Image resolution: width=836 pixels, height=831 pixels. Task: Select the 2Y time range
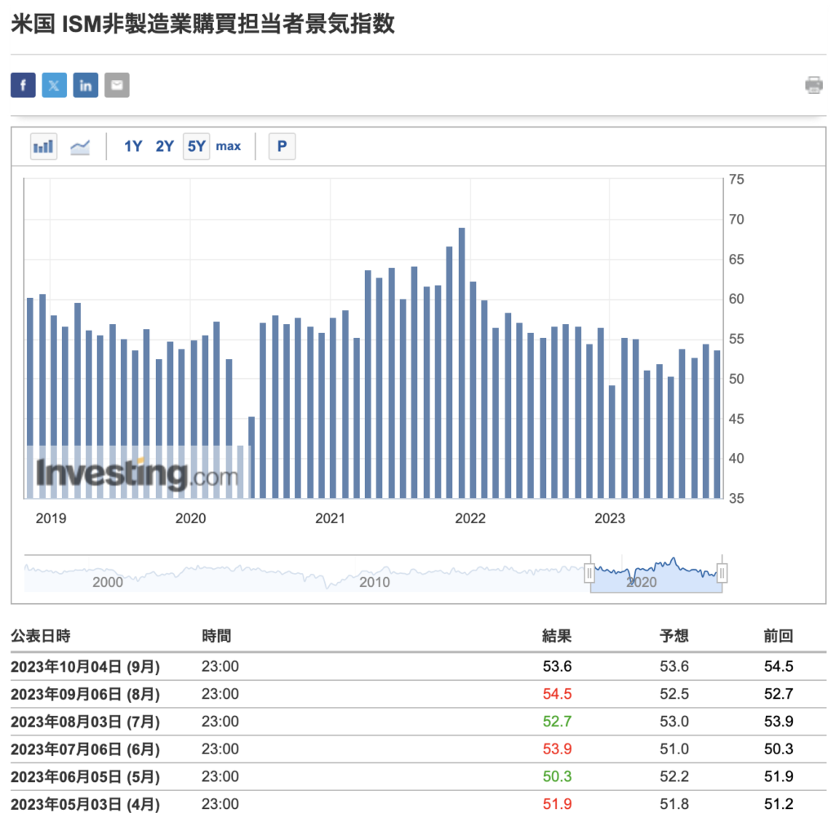pos(165,146)
